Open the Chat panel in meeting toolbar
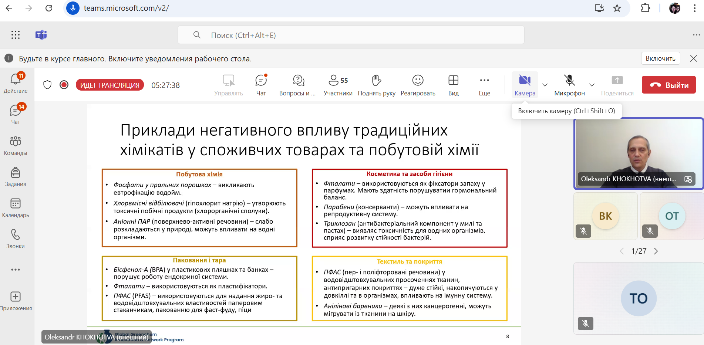 coord(261,85)
